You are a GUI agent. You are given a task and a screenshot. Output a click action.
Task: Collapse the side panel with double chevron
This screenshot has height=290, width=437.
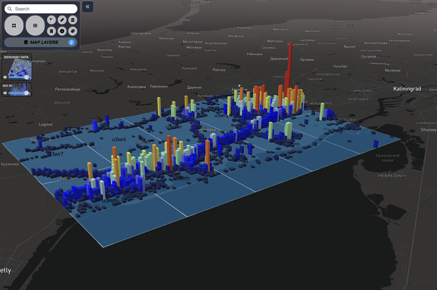point(87,7)
